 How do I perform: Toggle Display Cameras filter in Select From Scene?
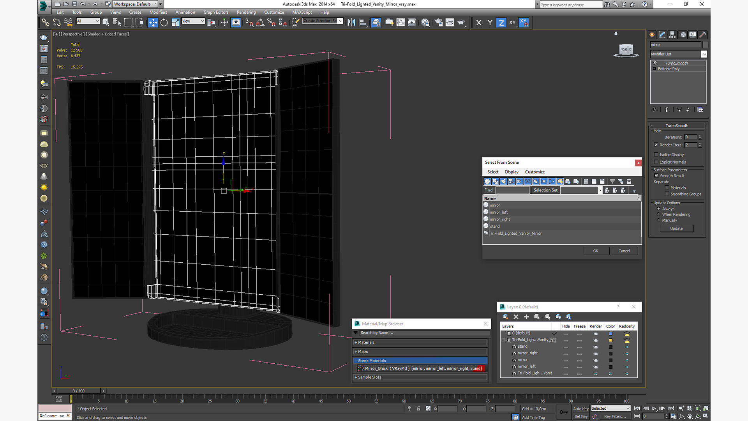[x=511, y=181]
